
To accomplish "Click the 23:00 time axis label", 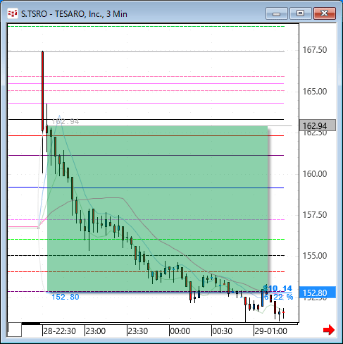I will coord(96,331).
